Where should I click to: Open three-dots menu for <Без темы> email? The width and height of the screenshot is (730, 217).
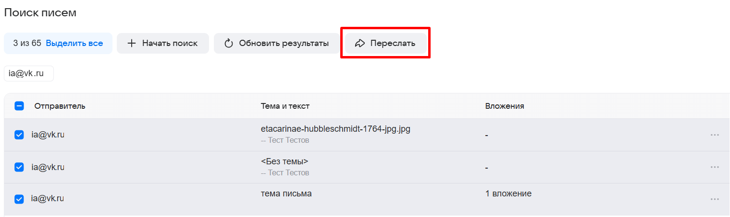pyautogui.click(x=714, y=167)
